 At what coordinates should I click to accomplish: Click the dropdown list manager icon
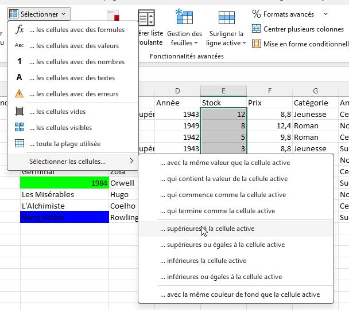click(x=146, y=18)
